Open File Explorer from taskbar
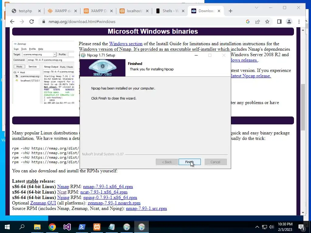The height and width of the screenshot is (233, 311). [x=37, y=227]
